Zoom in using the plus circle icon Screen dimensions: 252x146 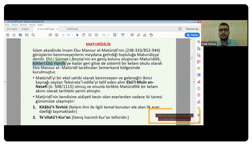[x=97, y=35]
